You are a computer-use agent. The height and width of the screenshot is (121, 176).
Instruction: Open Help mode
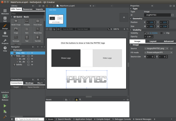5,49
